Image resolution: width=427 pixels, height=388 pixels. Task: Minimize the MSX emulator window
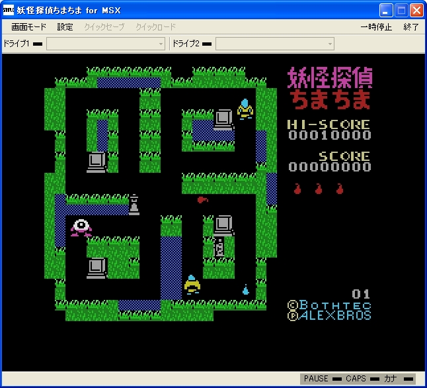click(x=386, y=11)
